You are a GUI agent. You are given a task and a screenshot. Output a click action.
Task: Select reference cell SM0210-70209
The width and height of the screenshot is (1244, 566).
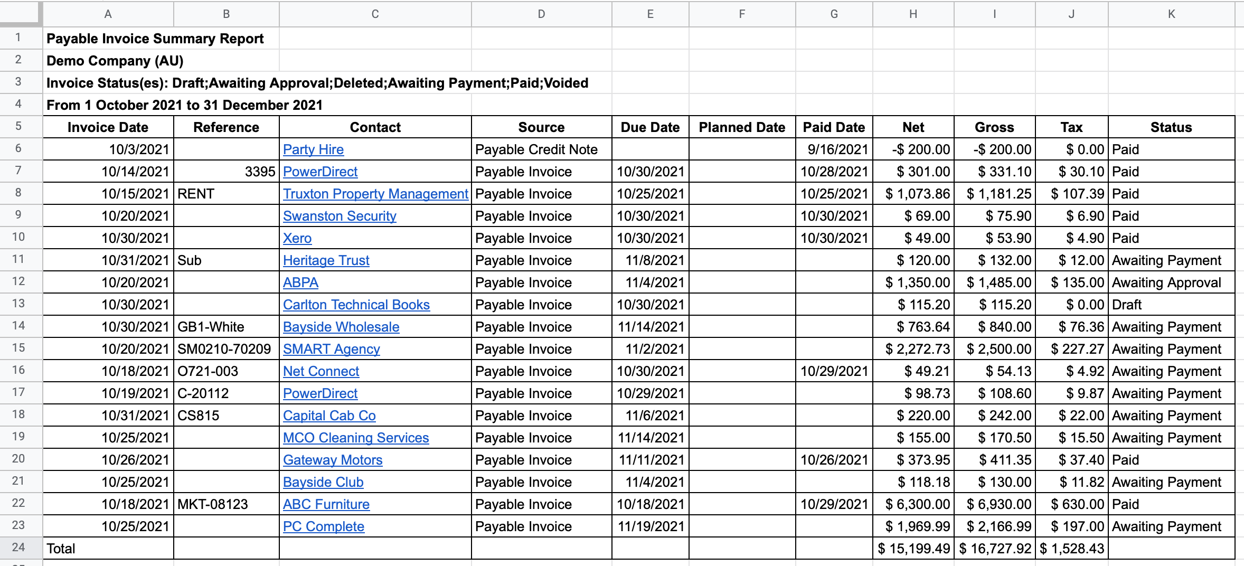pos(227,349)
